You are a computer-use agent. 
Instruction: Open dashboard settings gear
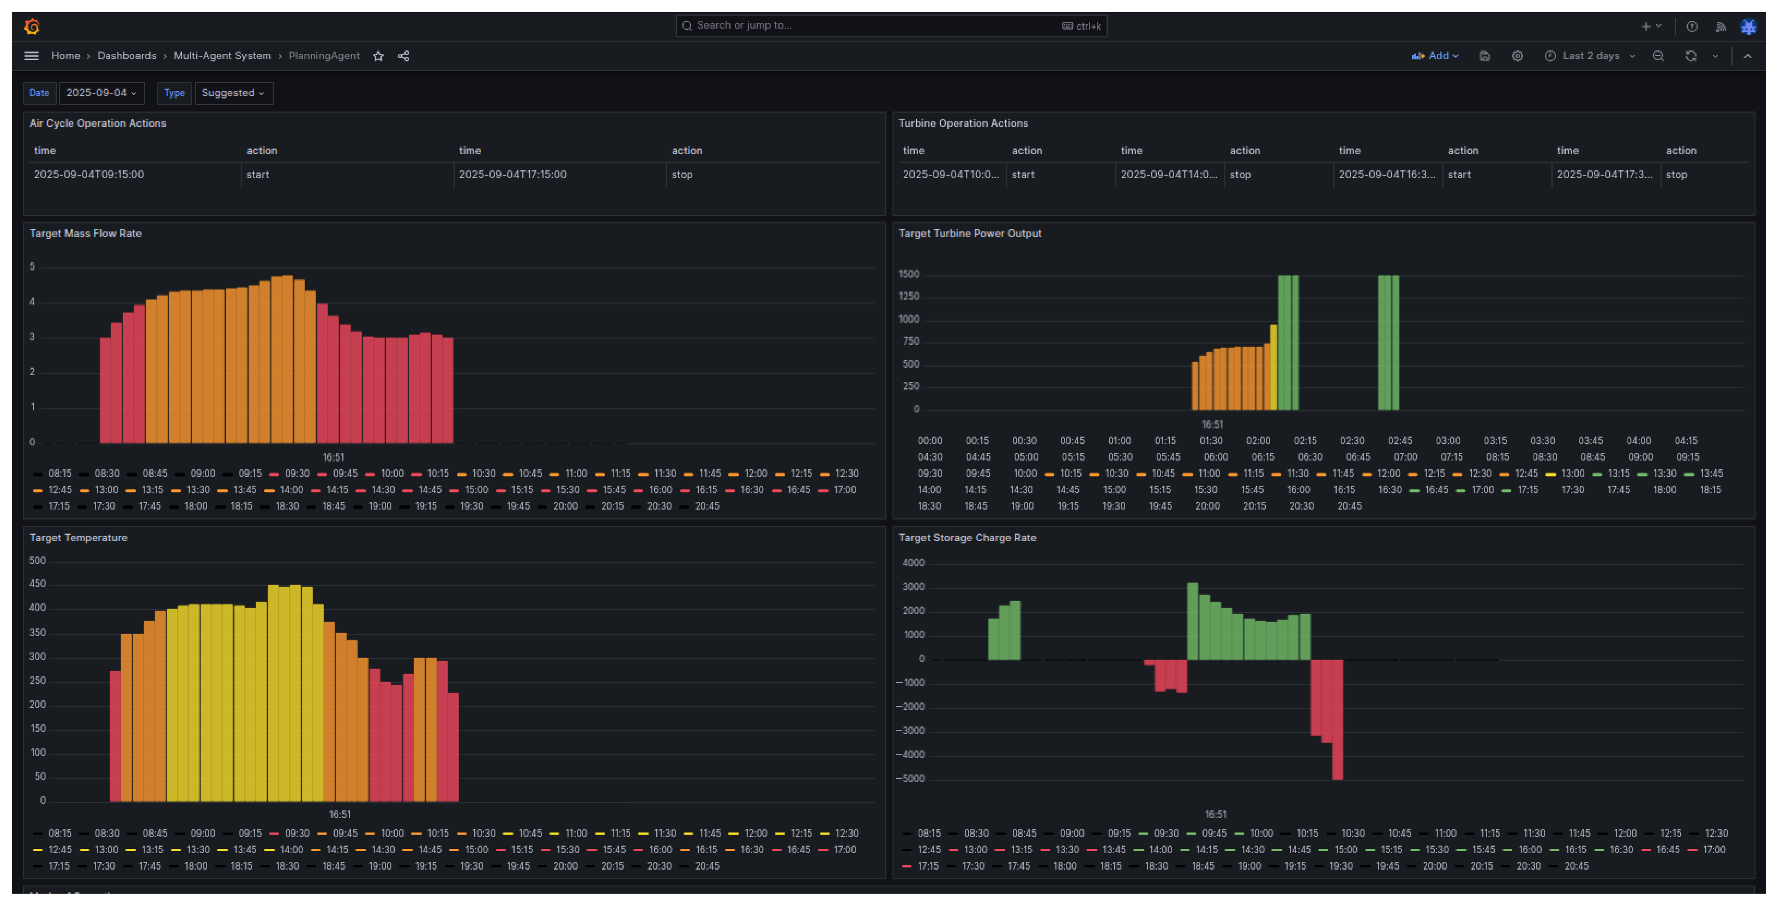[1517, 56]
